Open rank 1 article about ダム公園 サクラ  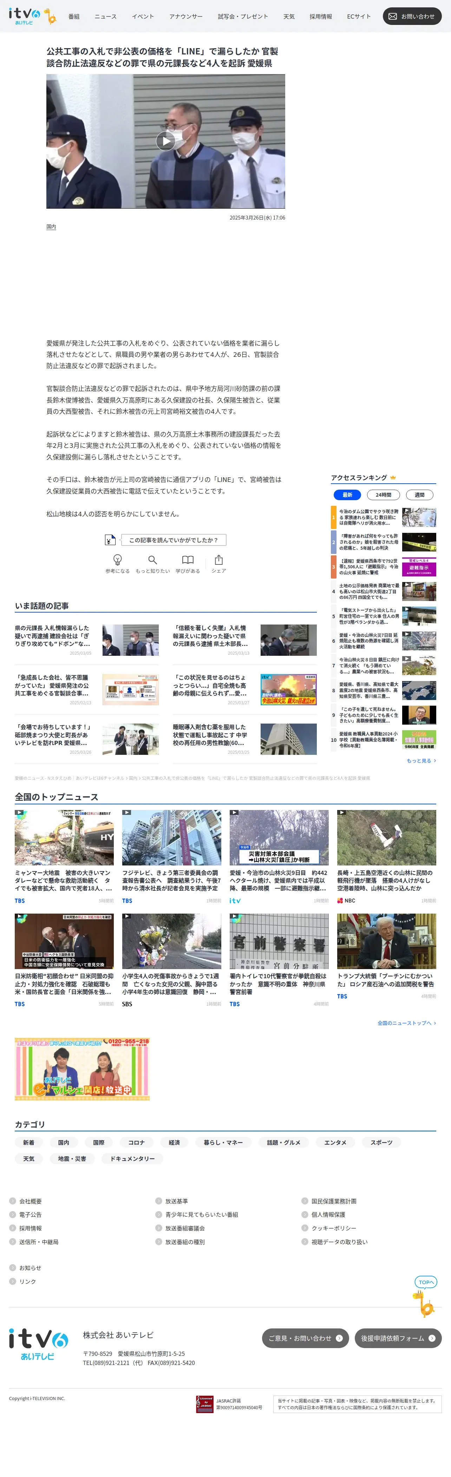pos(383,517)
